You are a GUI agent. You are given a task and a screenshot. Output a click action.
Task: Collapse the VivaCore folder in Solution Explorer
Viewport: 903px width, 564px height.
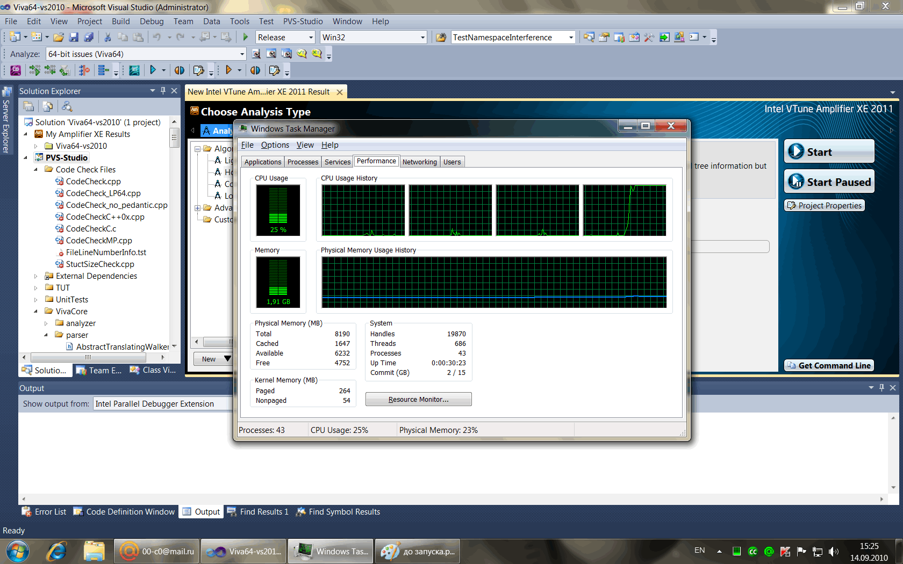pyautogui.click(x=36, y=312)
